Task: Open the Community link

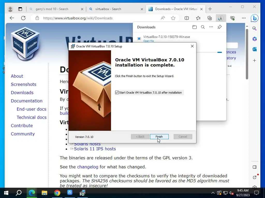Action: (x=23, y=134)
